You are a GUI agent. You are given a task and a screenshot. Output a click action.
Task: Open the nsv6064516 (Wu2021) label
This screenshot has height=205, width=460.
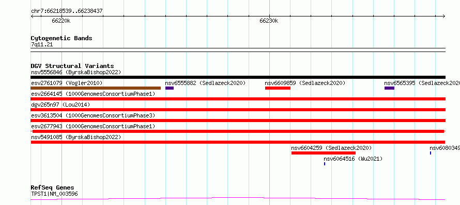pos(353,159)
